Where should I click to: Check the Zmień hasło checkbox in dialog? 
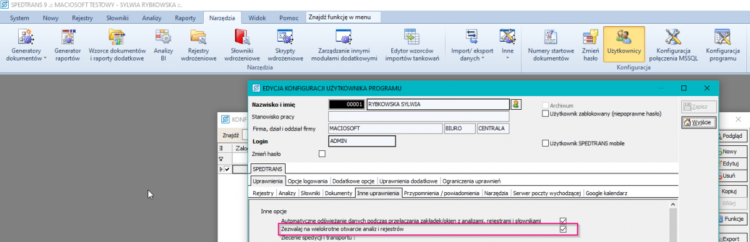click(x=322, y=153)
